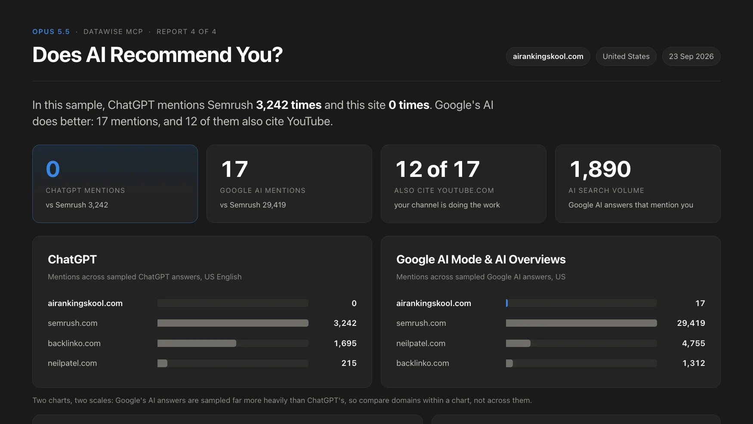Click the neilpatel.com 4,755 progress bar
The image size is (753, 424).
coord(581,343)
